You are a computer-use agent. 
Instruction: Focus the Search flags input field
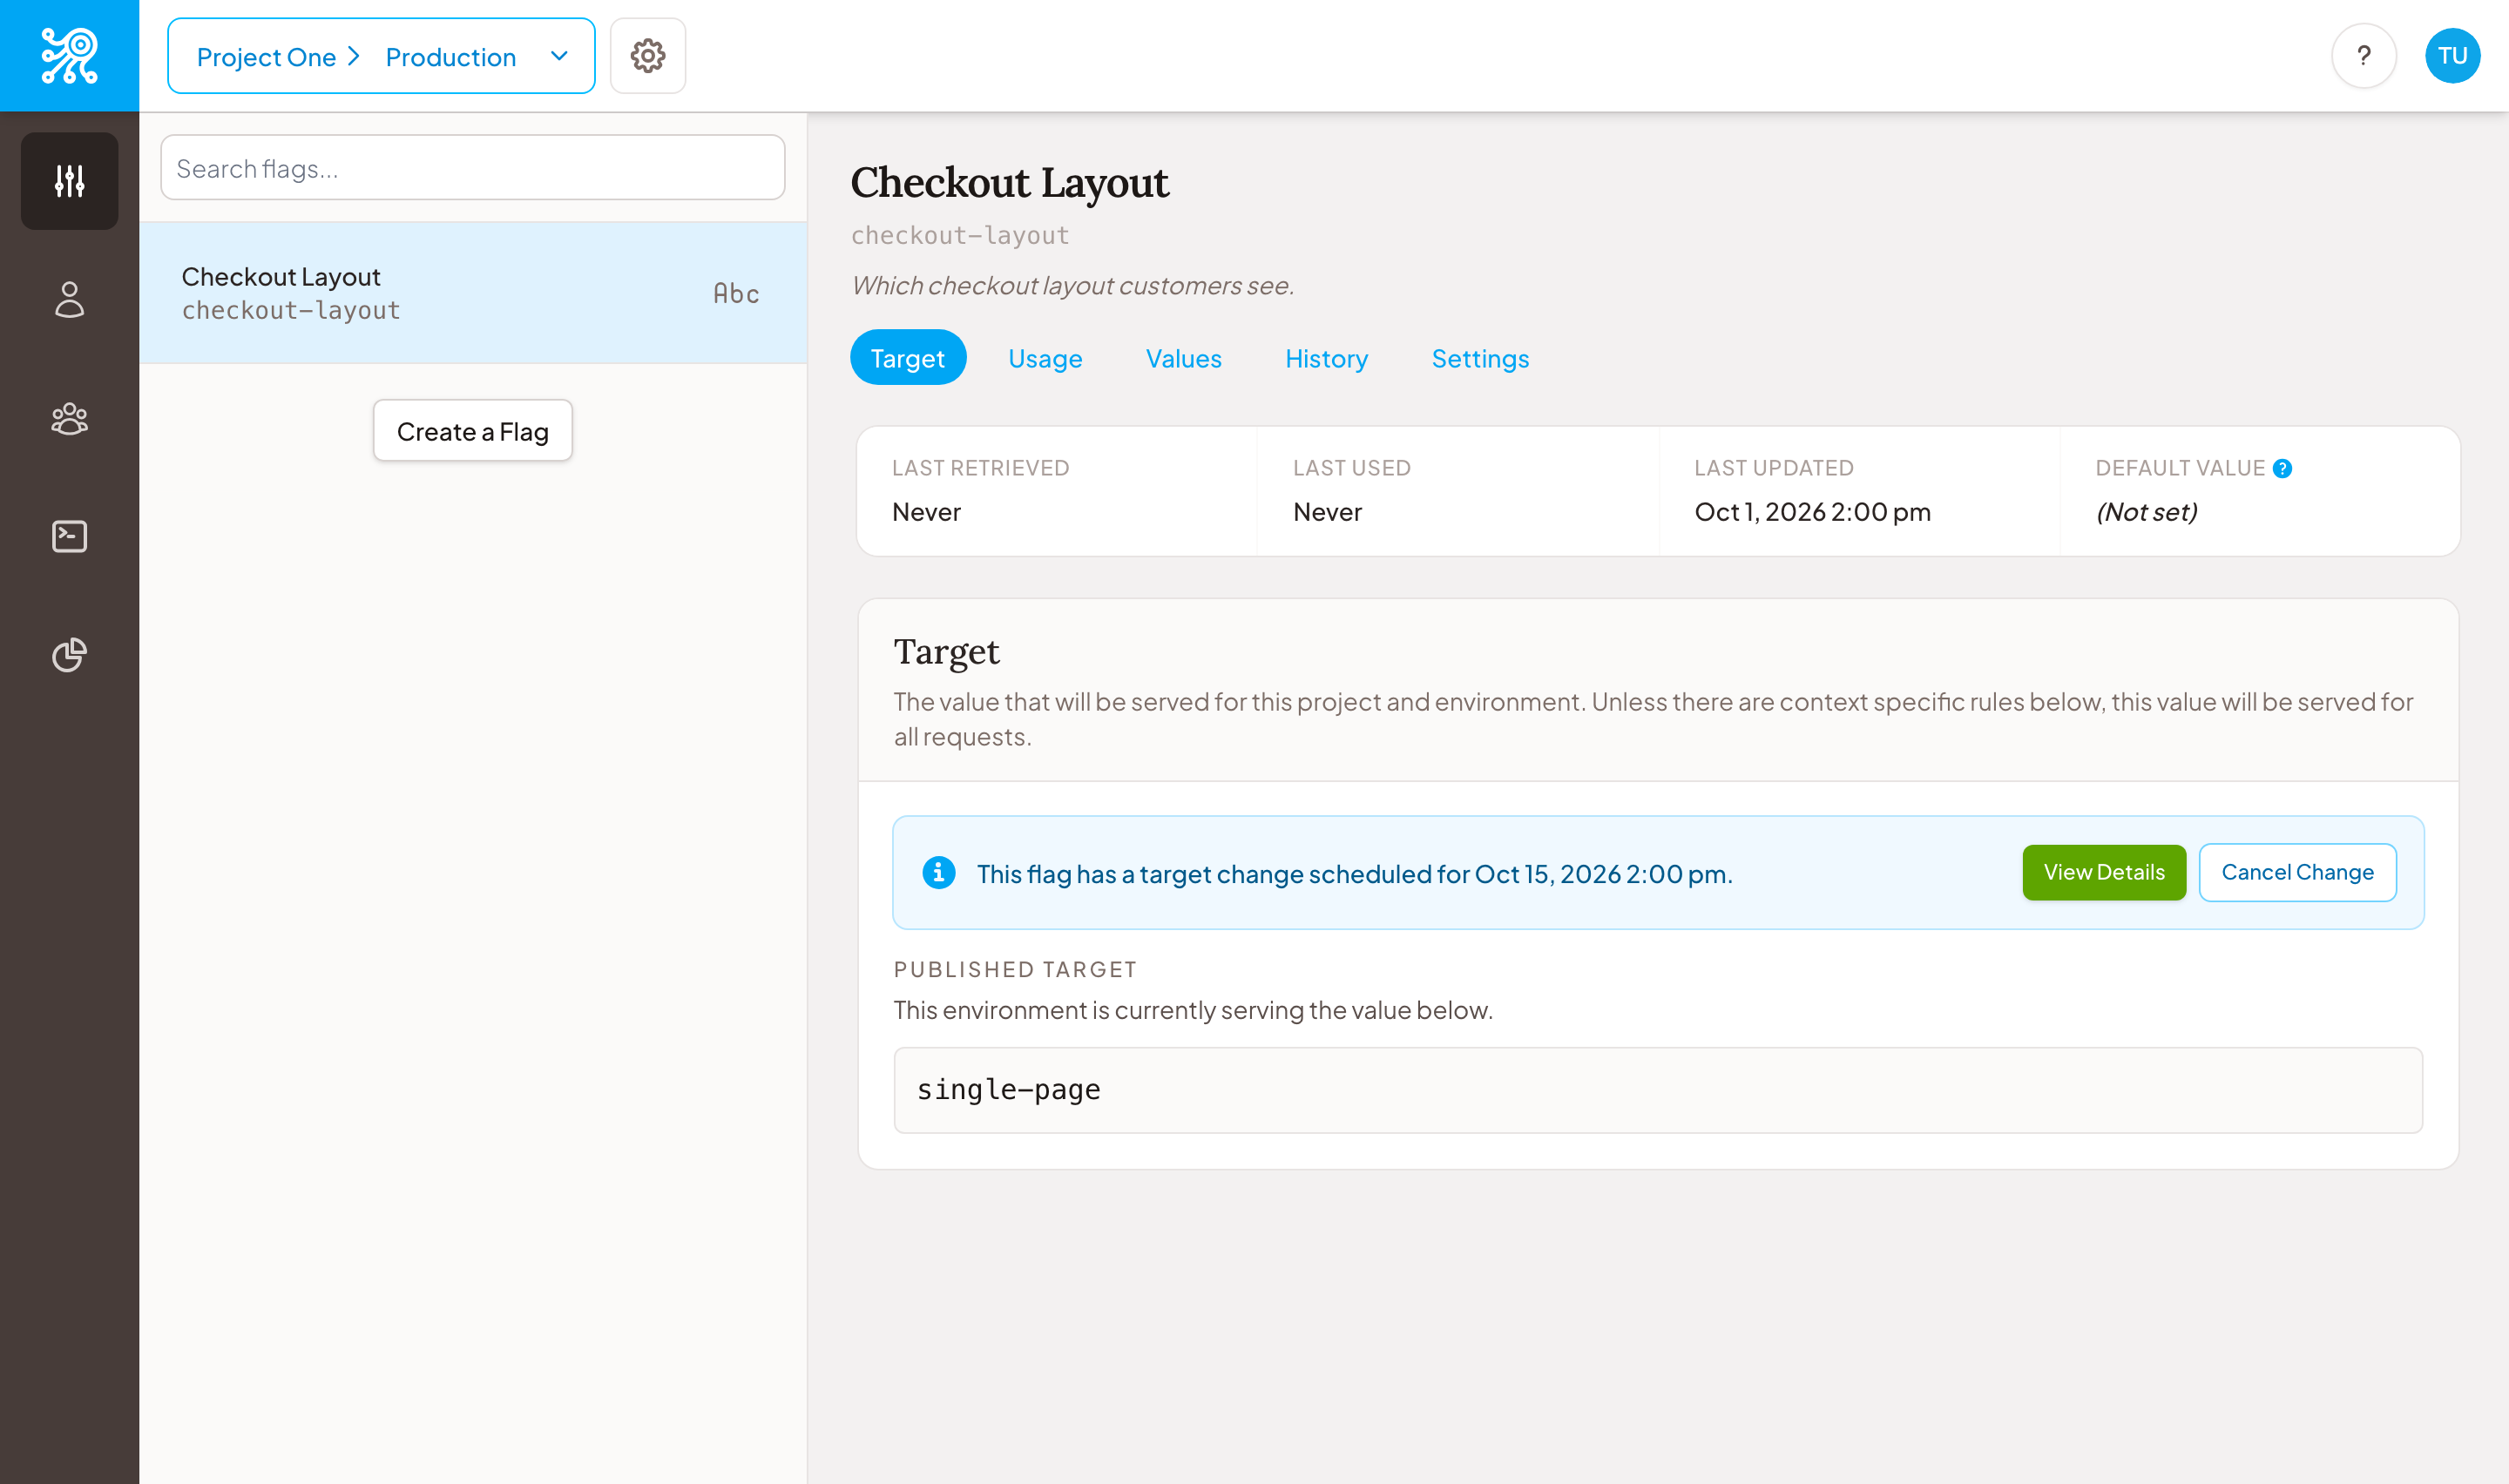point(473,168)
